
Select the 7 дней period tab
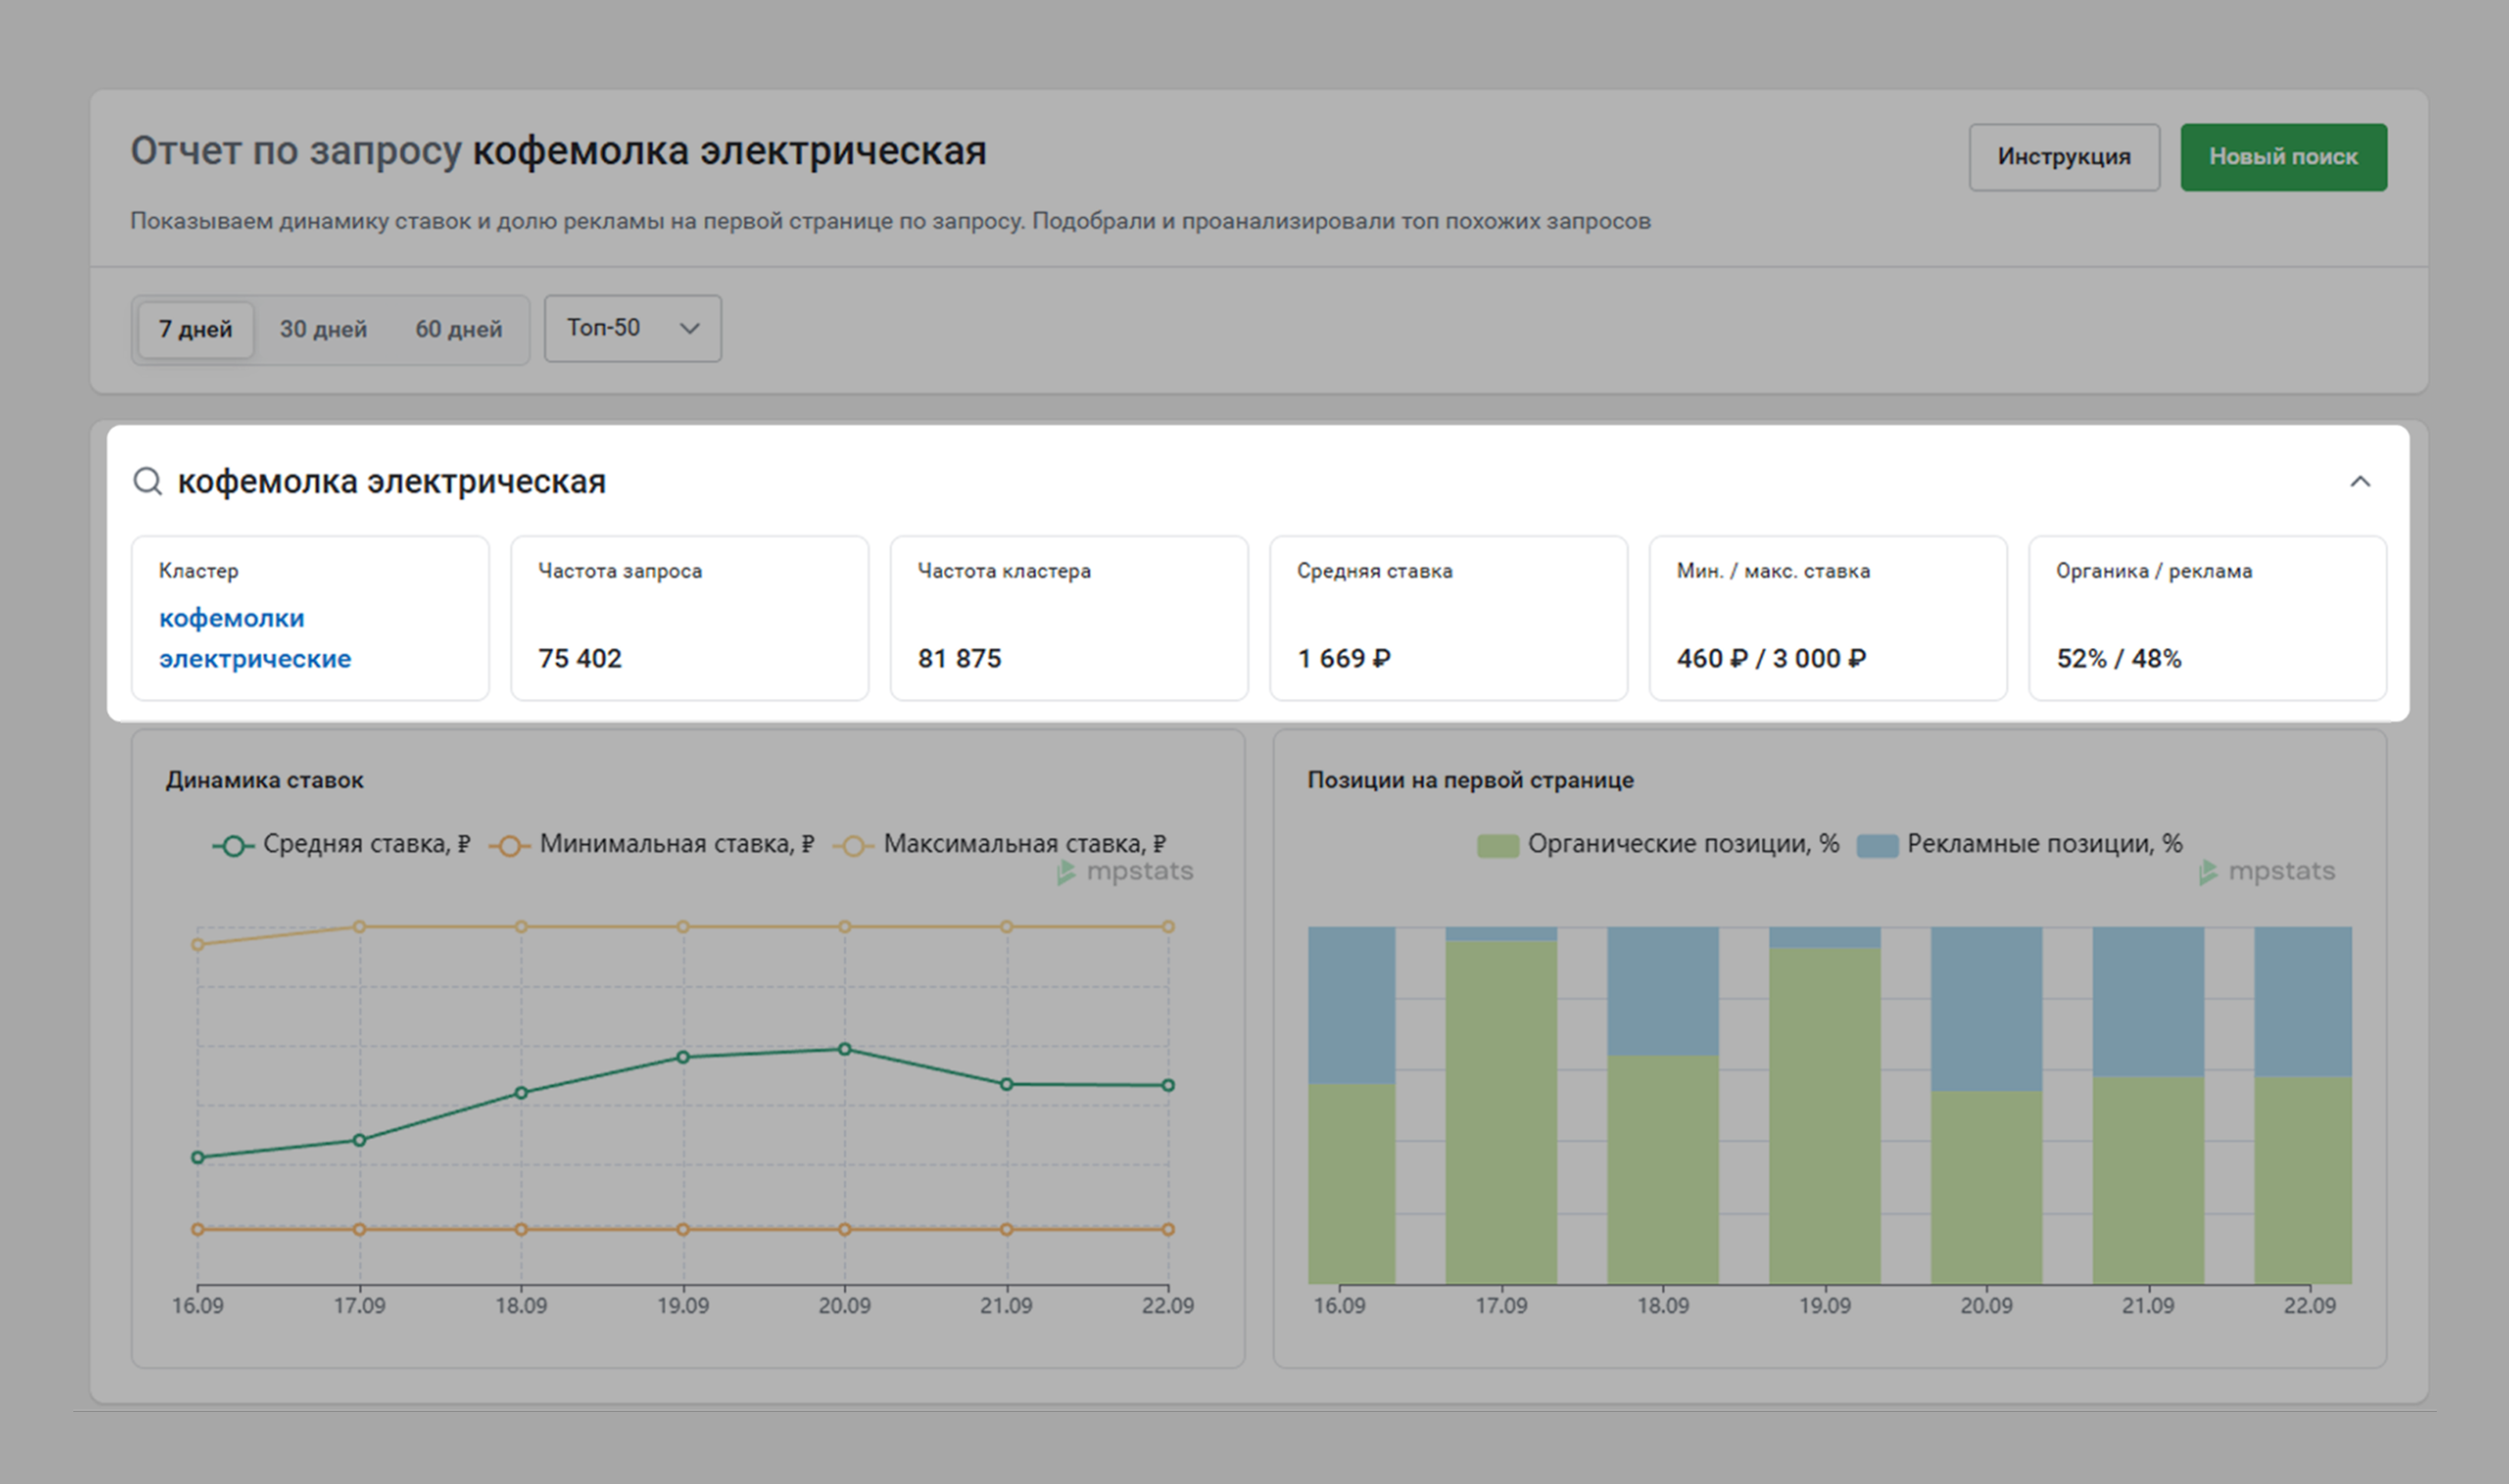point(195,329)
